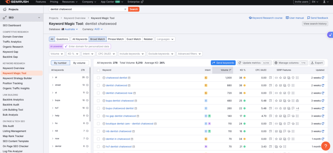The height and width of the screenshot is (153, 333).
Task: Open SERP view icon beside dentist in chatswood
Action: click(132, 139)
